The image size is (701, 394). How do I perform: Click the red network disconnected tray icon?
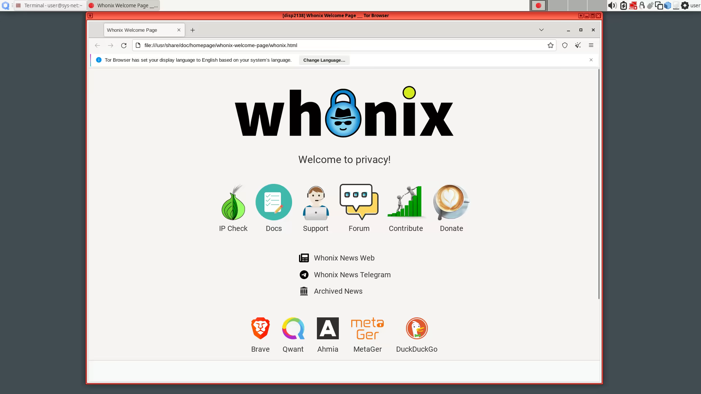pyautogui.click(x=633, y=5)
